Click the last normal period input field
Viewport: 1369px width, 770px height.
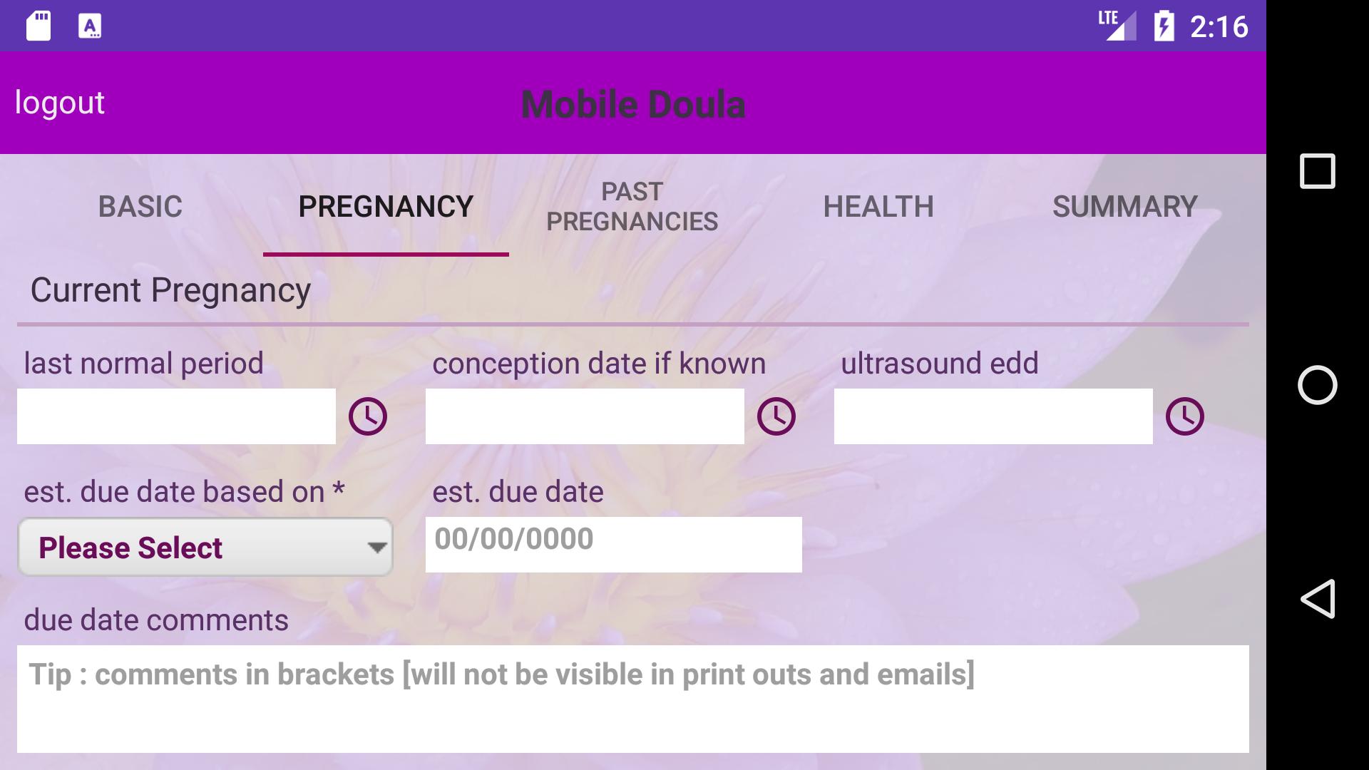176,416
